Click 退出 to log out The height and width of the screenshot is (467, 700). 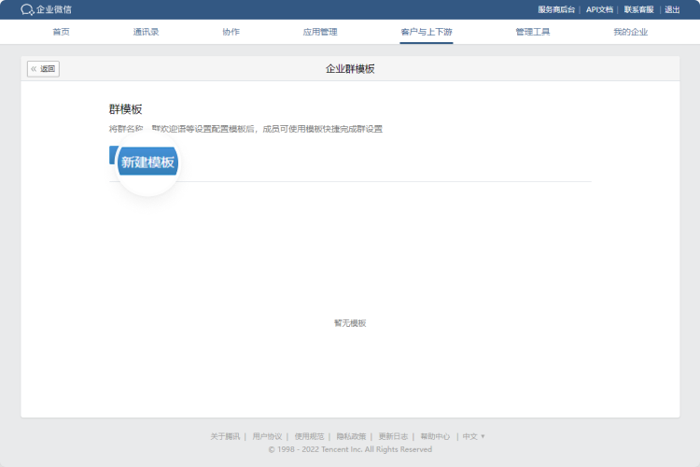[x=672, y=9]
